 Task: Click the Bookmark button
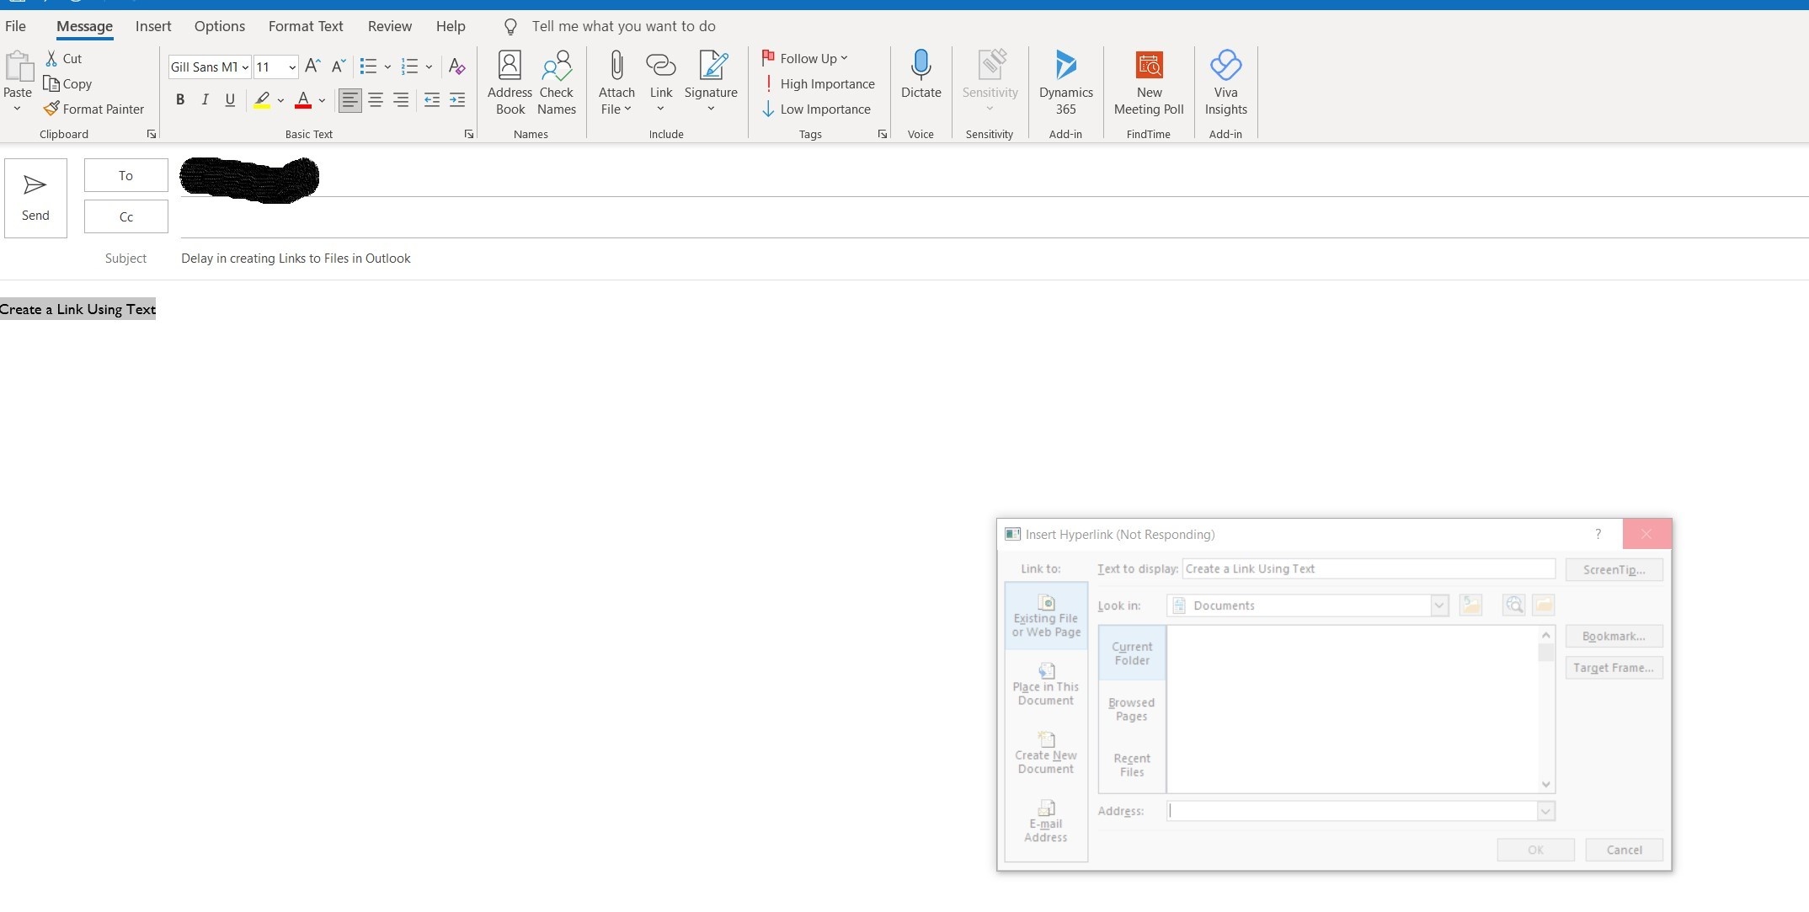tap(1614, 636)
